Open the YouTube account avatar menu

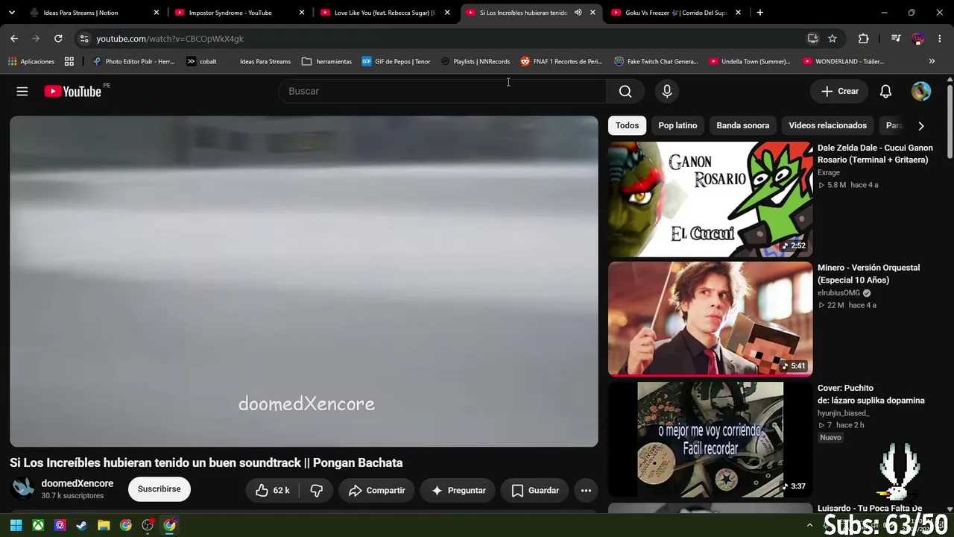pos(921,91)
